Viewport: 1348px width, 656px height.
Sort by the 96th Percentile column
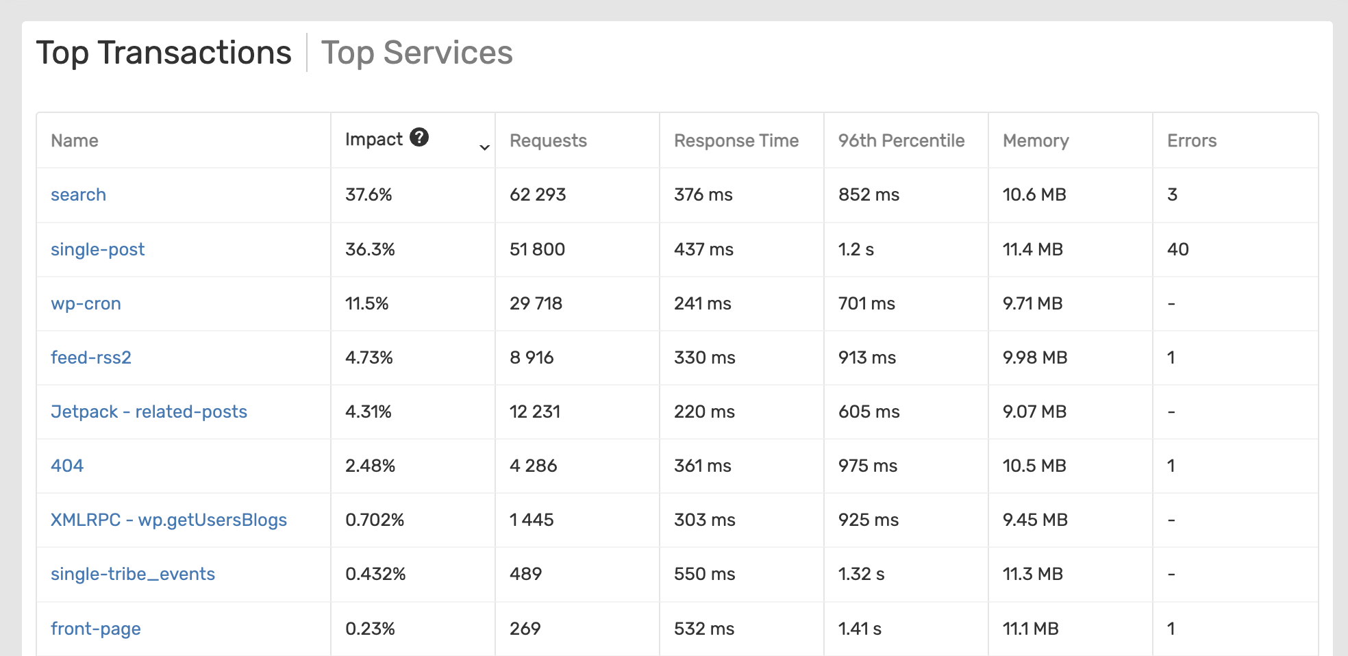(901, 140)
